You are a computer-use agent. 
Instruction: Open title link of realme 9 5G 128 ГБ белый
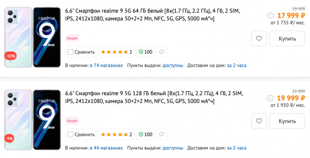tap(154, 97)
